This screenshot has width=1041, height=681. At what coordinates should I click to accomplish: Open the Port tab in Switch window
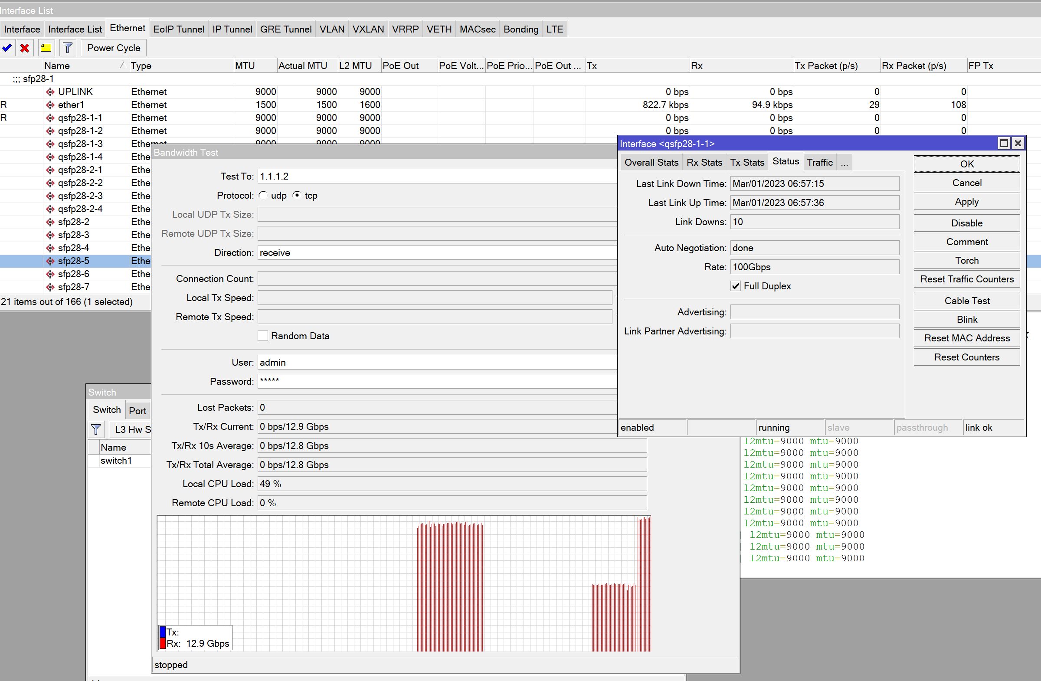(x=137, y=411)
